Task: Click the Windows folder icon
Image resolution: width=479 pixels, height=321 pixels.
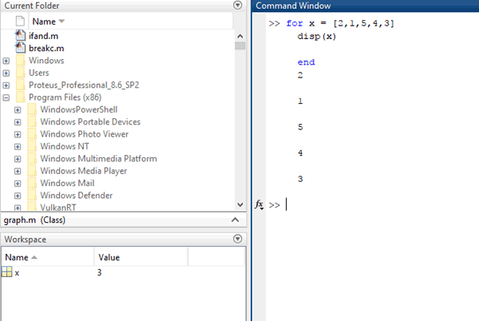Action: [21, 60]
